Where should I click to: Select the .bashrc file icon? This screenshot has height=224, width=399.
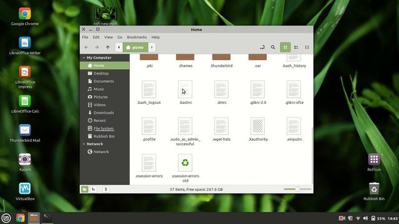pyautogui.click(x=185, y=90)
